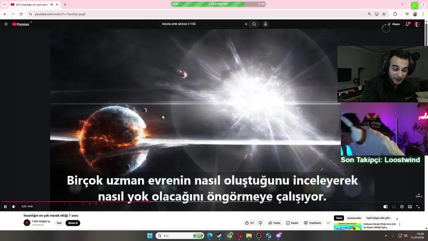Viewport: 428px width, 241px height.
Task: Subscribe with Abone ol button
Action: pos(73,223)
